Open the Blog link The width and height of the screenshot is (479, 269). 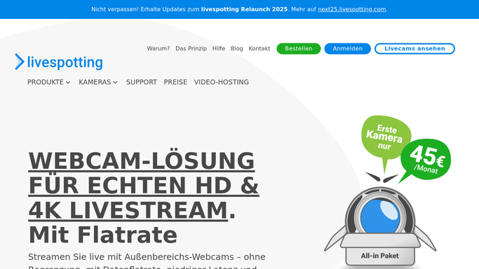[237, 48]
